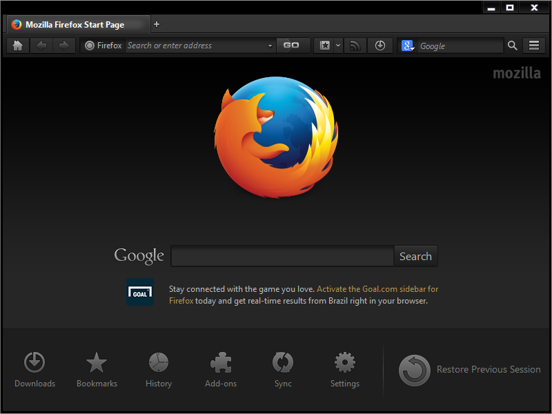This screenshot has width=552, height=414.
Task: Close the Firefox window
Action: (x=534, y=8)
